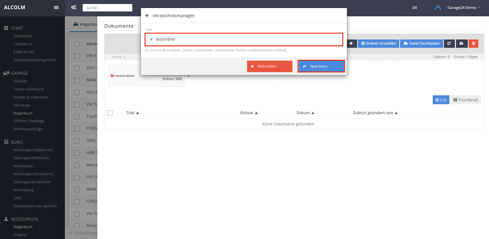This screenshot has width=489, height=239.
Task: Focus the Titel input field
Action: [244, 39]
